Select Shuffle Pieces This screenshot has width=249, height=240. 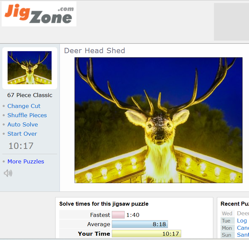(x=27, y=115)
